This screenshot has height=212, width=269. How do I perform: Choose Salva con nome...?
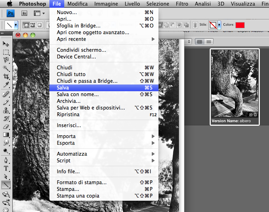104,94
